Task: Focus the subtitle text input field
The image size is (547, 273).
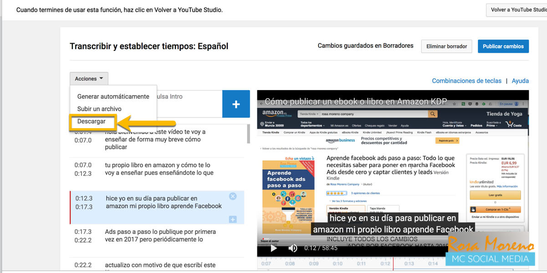Action: pos(189,104)
